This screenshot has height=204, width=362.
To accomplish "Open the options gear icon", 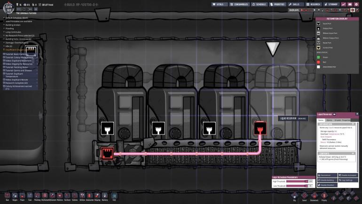I will click(356, 4).
